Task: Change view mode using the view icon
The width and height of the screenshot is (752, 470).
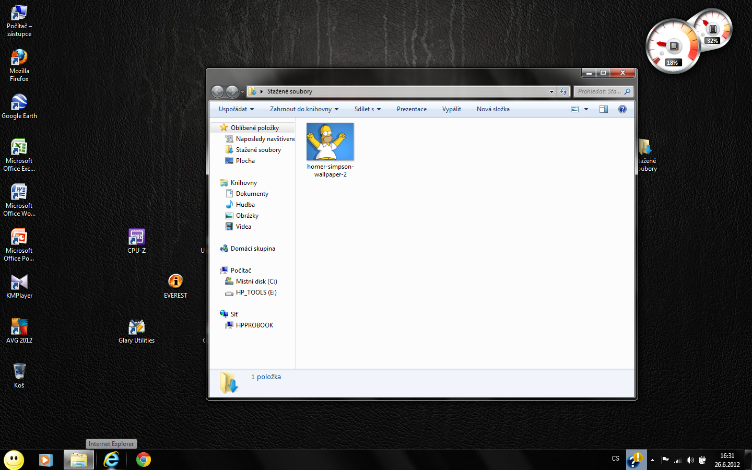Action: point(575,109)
